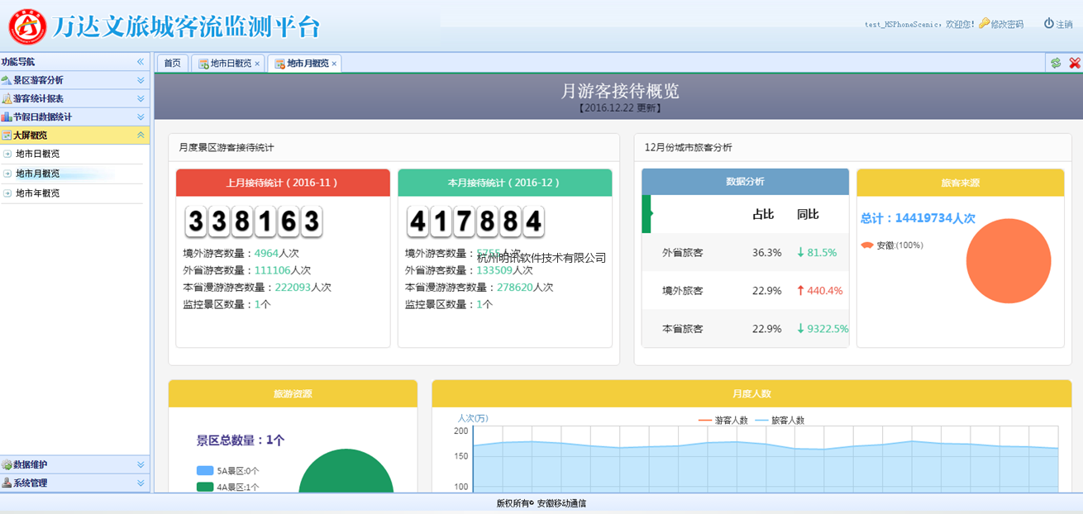Click the icon beside 地市日概览 in sidebar
The width and height of the screenshot is (1083, 514).
[7, 154]
